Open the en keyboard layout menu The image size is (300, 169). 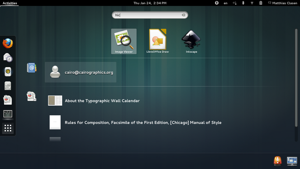(225, 3)
